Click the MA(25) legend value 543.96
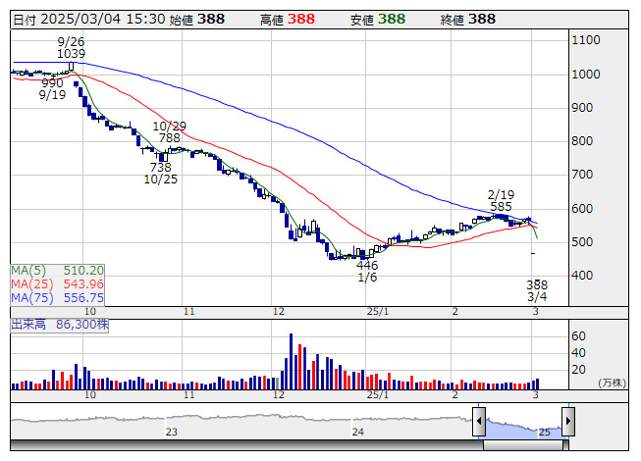This screenshot has height=461, width=641. point(83,284)
